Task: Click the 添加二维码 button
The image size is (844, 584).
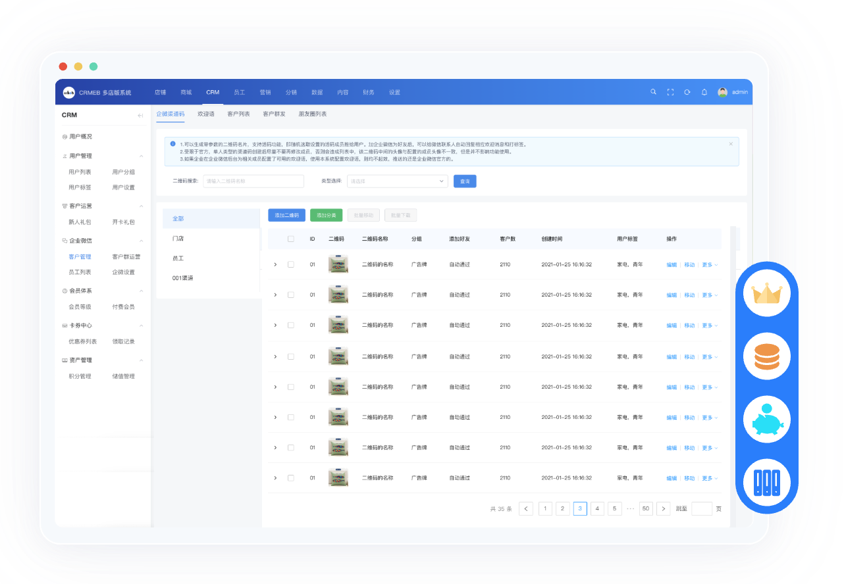Action: tap(286, 215)
